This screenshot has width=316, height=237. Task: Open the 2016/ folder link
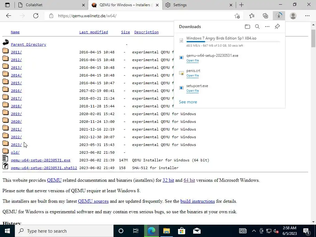click(16, 91)
